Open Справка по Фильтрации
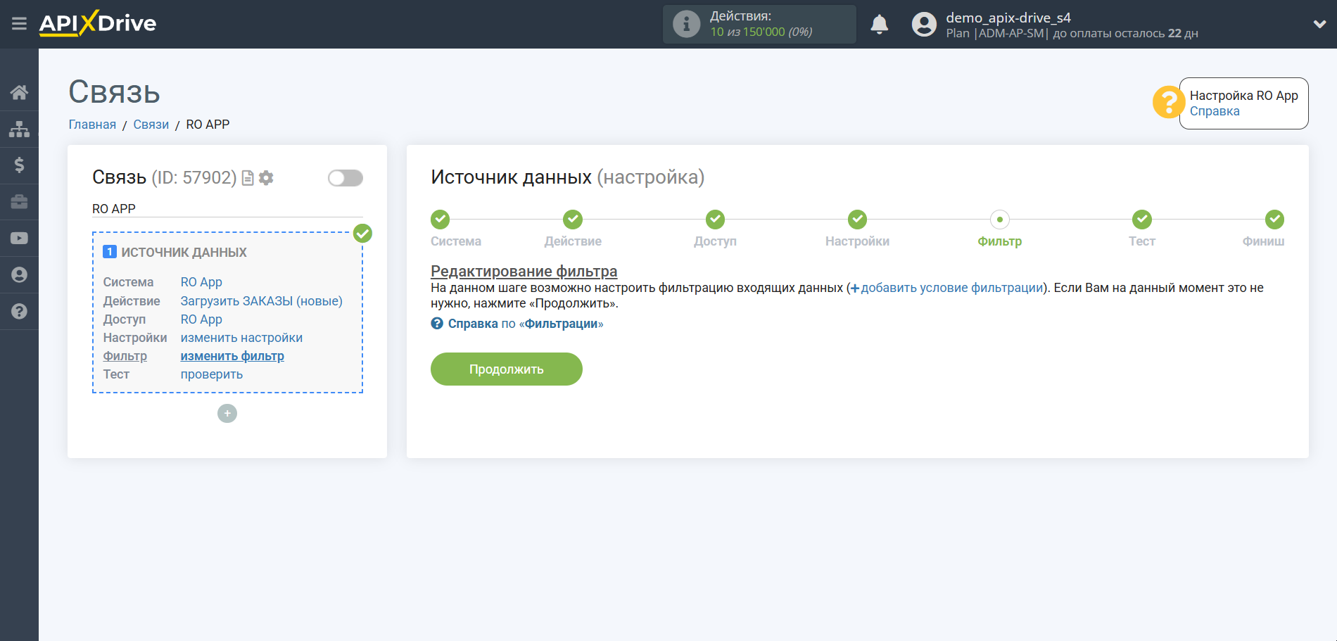1337x641 pixels. 517,324
